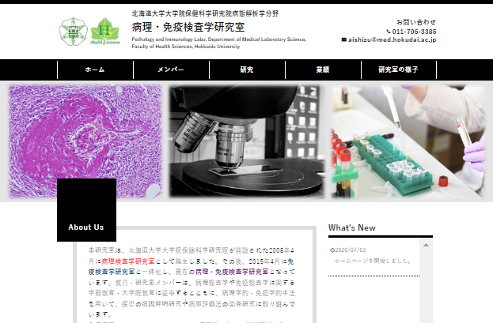The height and width of the screenshot is (323, 493).
Task: Open the ホーム menu item
Action: pyautogui.click(x=95, y=69)
